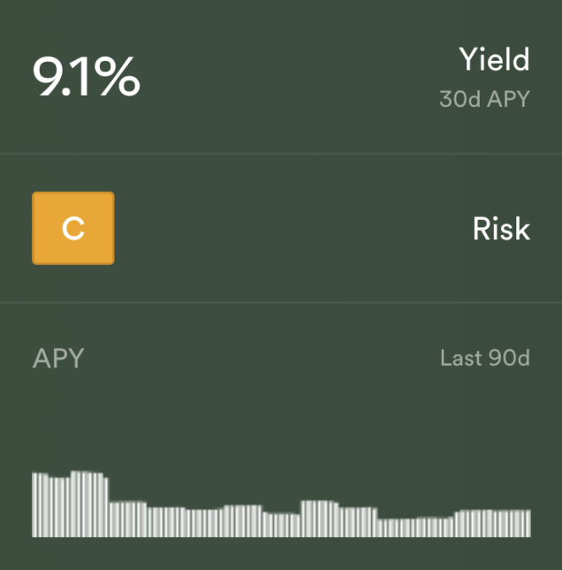Click the word APY in the 30d APY subtitle

click(506, 99)
